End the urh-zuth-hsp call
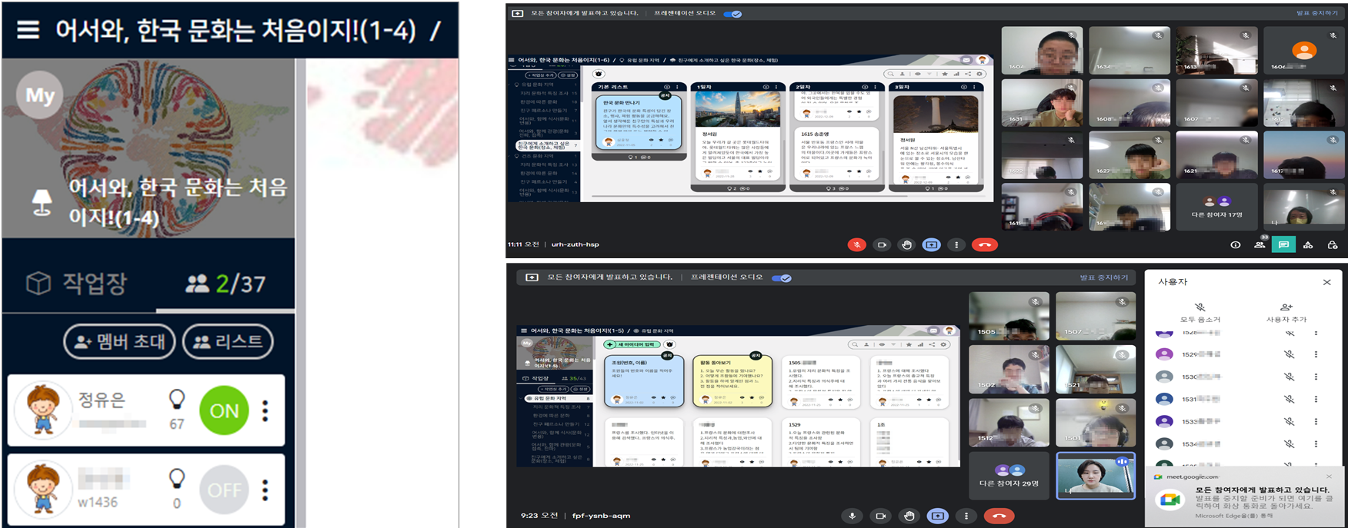The width and height of the screenshot is (1348, 528). coord(984,244)
